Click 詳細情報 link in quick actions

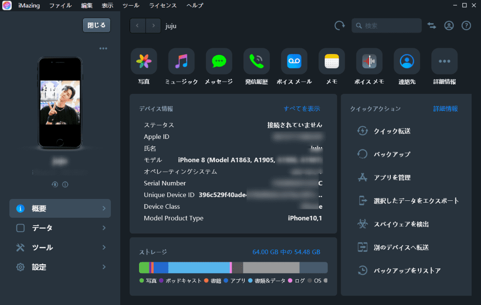click(x=445, y=108)
